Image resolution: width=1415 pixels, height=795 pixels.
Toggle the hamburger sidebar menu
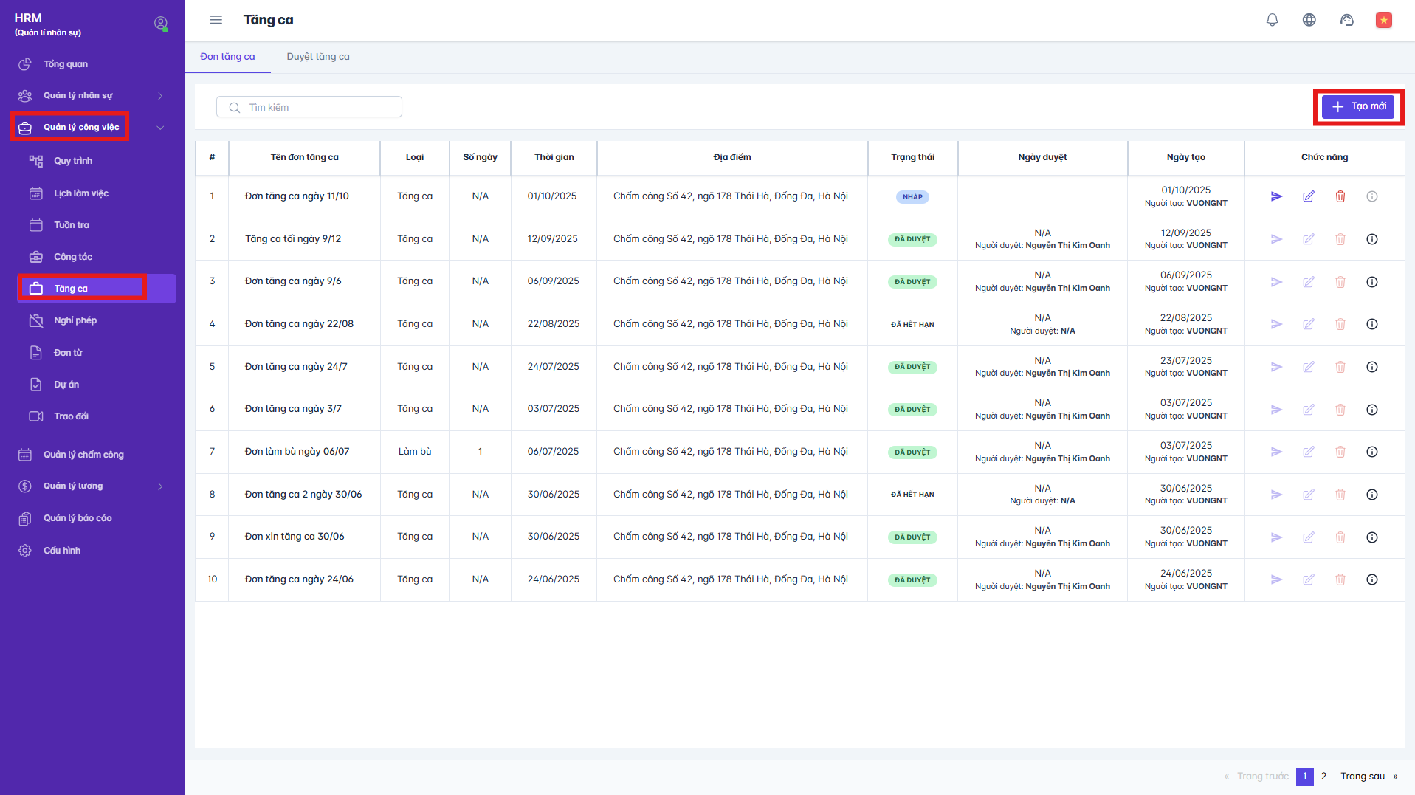[x=216, y=20]
